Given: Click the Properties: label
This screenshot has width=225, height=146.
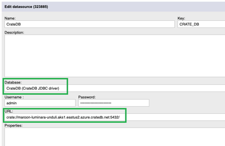Looking at the screenshot, I should (x=14, y=125).
